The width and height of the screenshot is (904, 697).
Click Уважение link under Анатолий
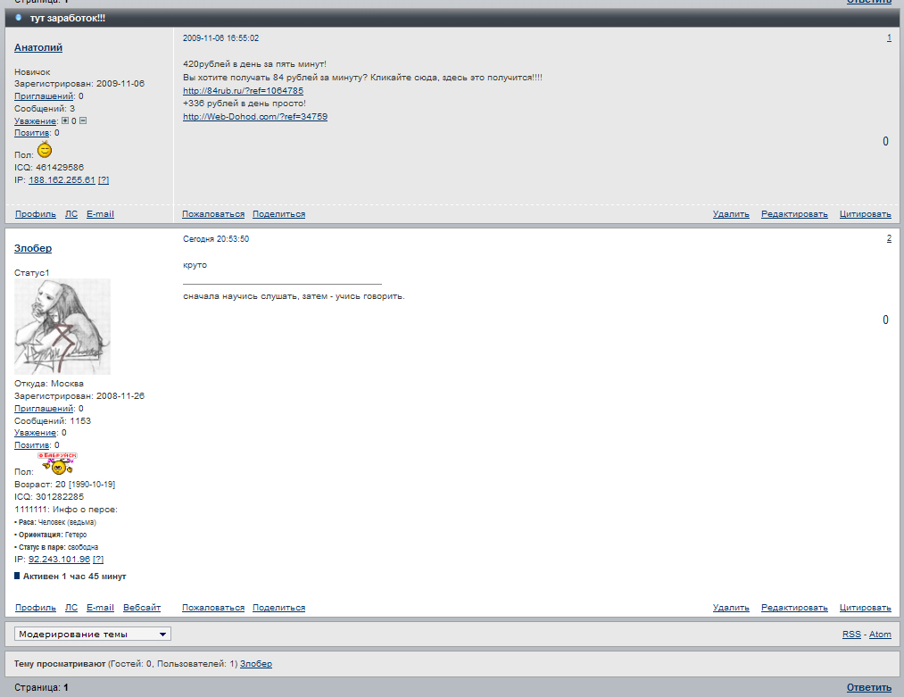35,121
